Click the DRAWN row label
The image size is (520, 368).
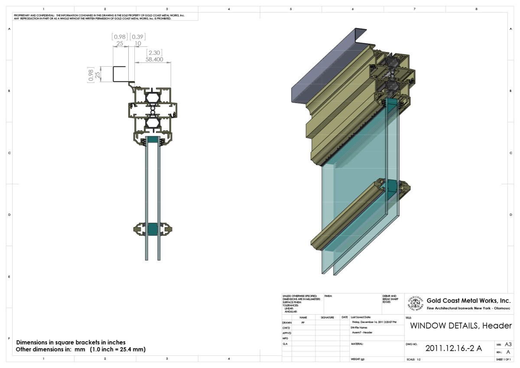[x=287, y=322]
